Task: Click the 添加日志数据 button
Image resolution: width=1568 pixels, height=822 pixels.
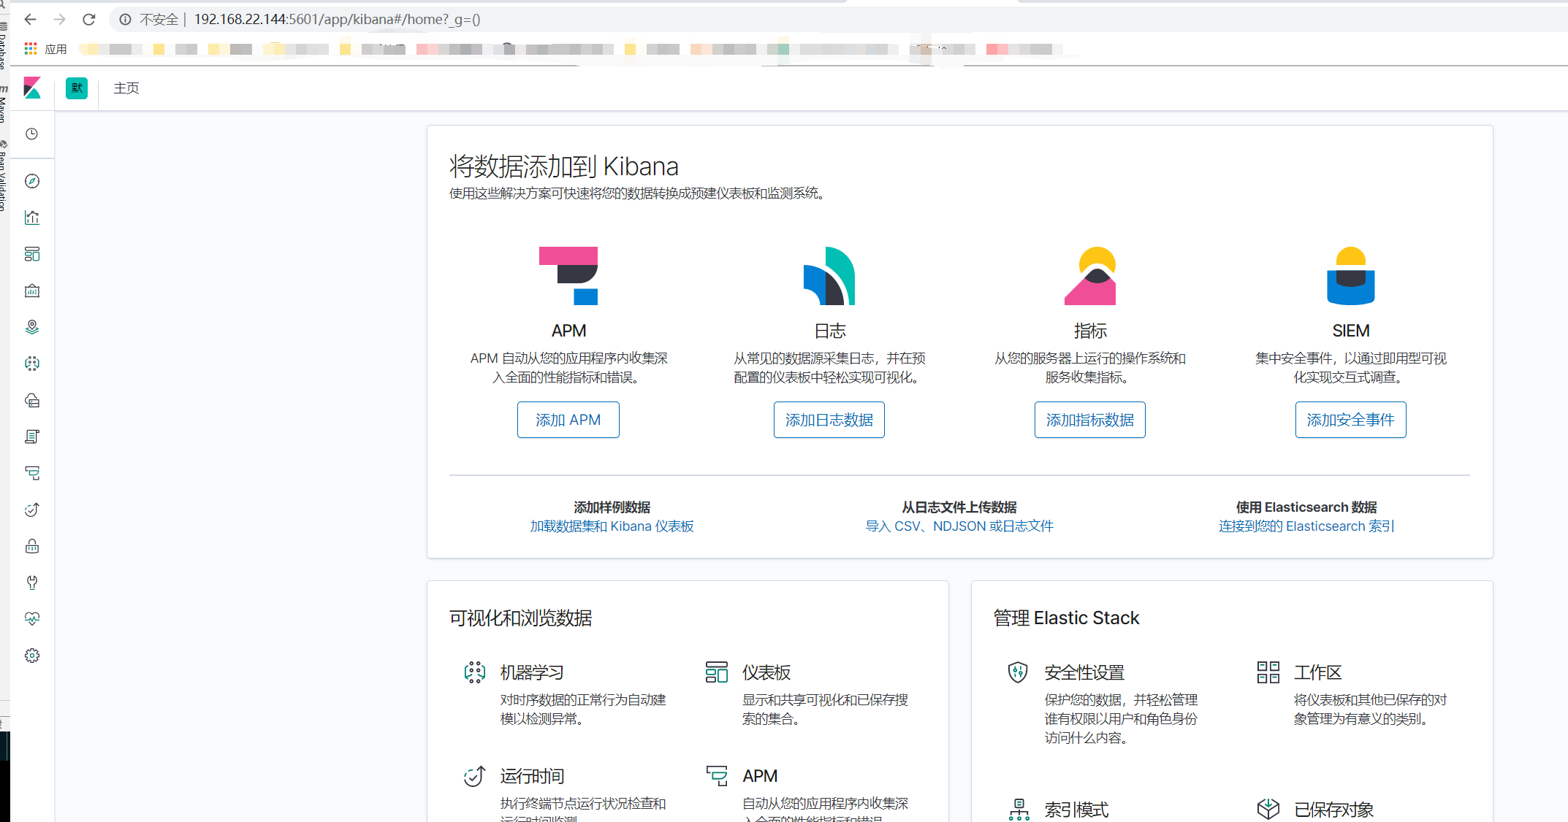Action: (829, 420)
